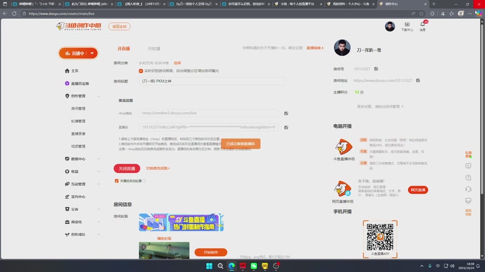Click the help question icon beside 关播后自动轮播

click(144, 181)
